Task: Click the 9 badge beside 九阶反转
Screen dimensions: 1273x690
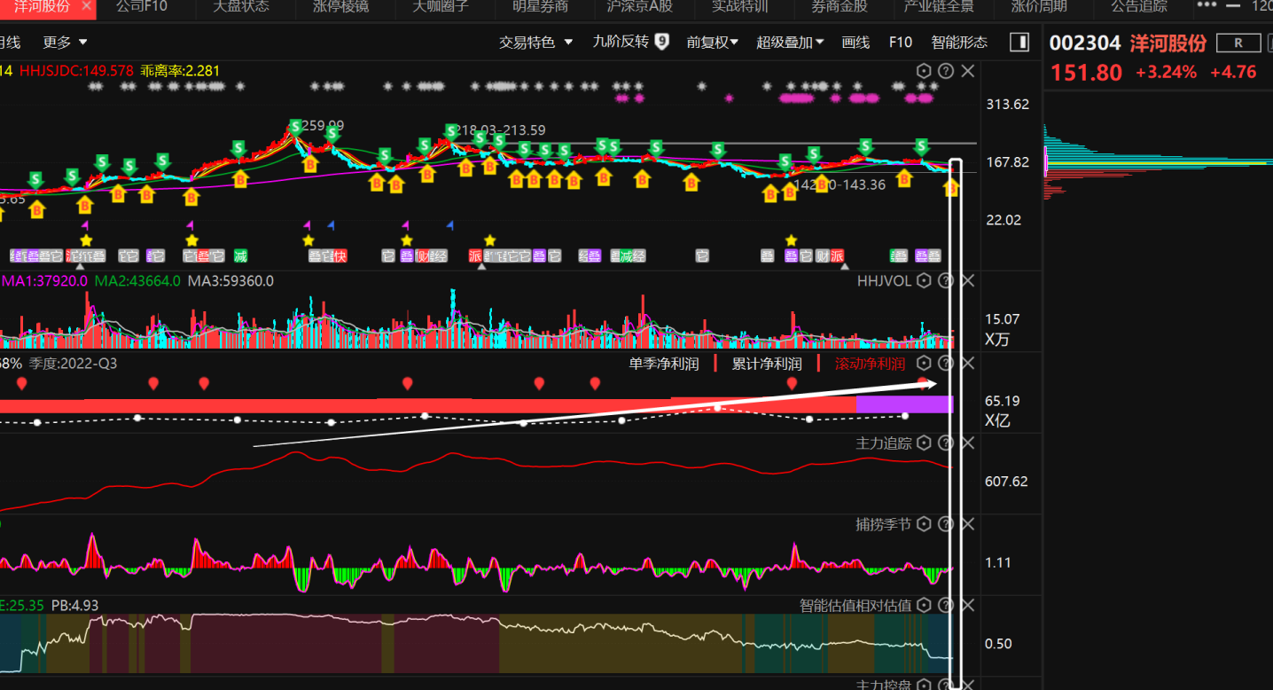Action: tap(662, 42)
